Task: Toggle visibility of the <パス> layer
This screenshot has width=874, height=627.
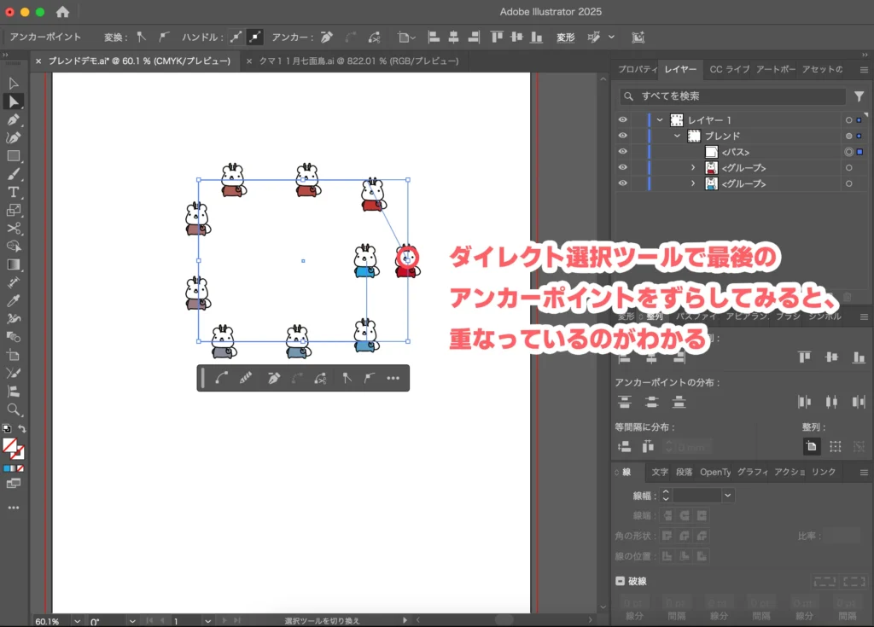Action: (623, 152)
